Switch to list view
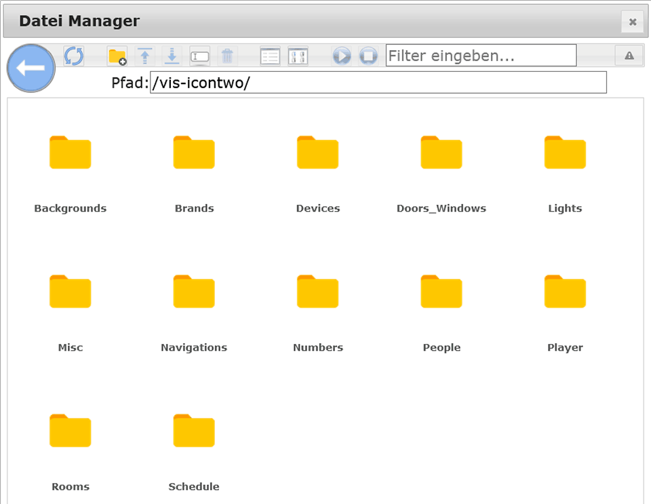The image size is (651, 504). click(x=271, y=56)
